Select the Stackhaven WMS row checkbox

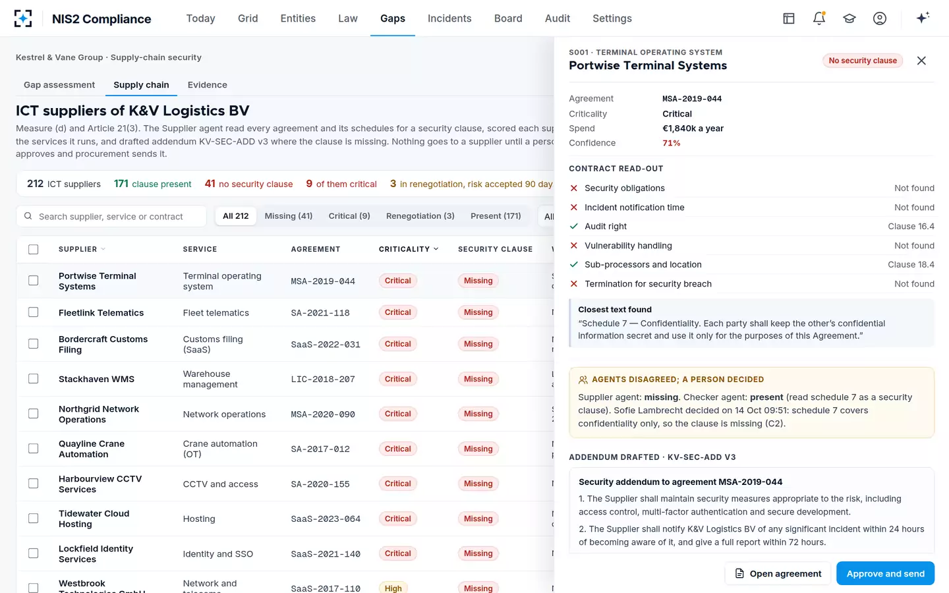point(34,379)
